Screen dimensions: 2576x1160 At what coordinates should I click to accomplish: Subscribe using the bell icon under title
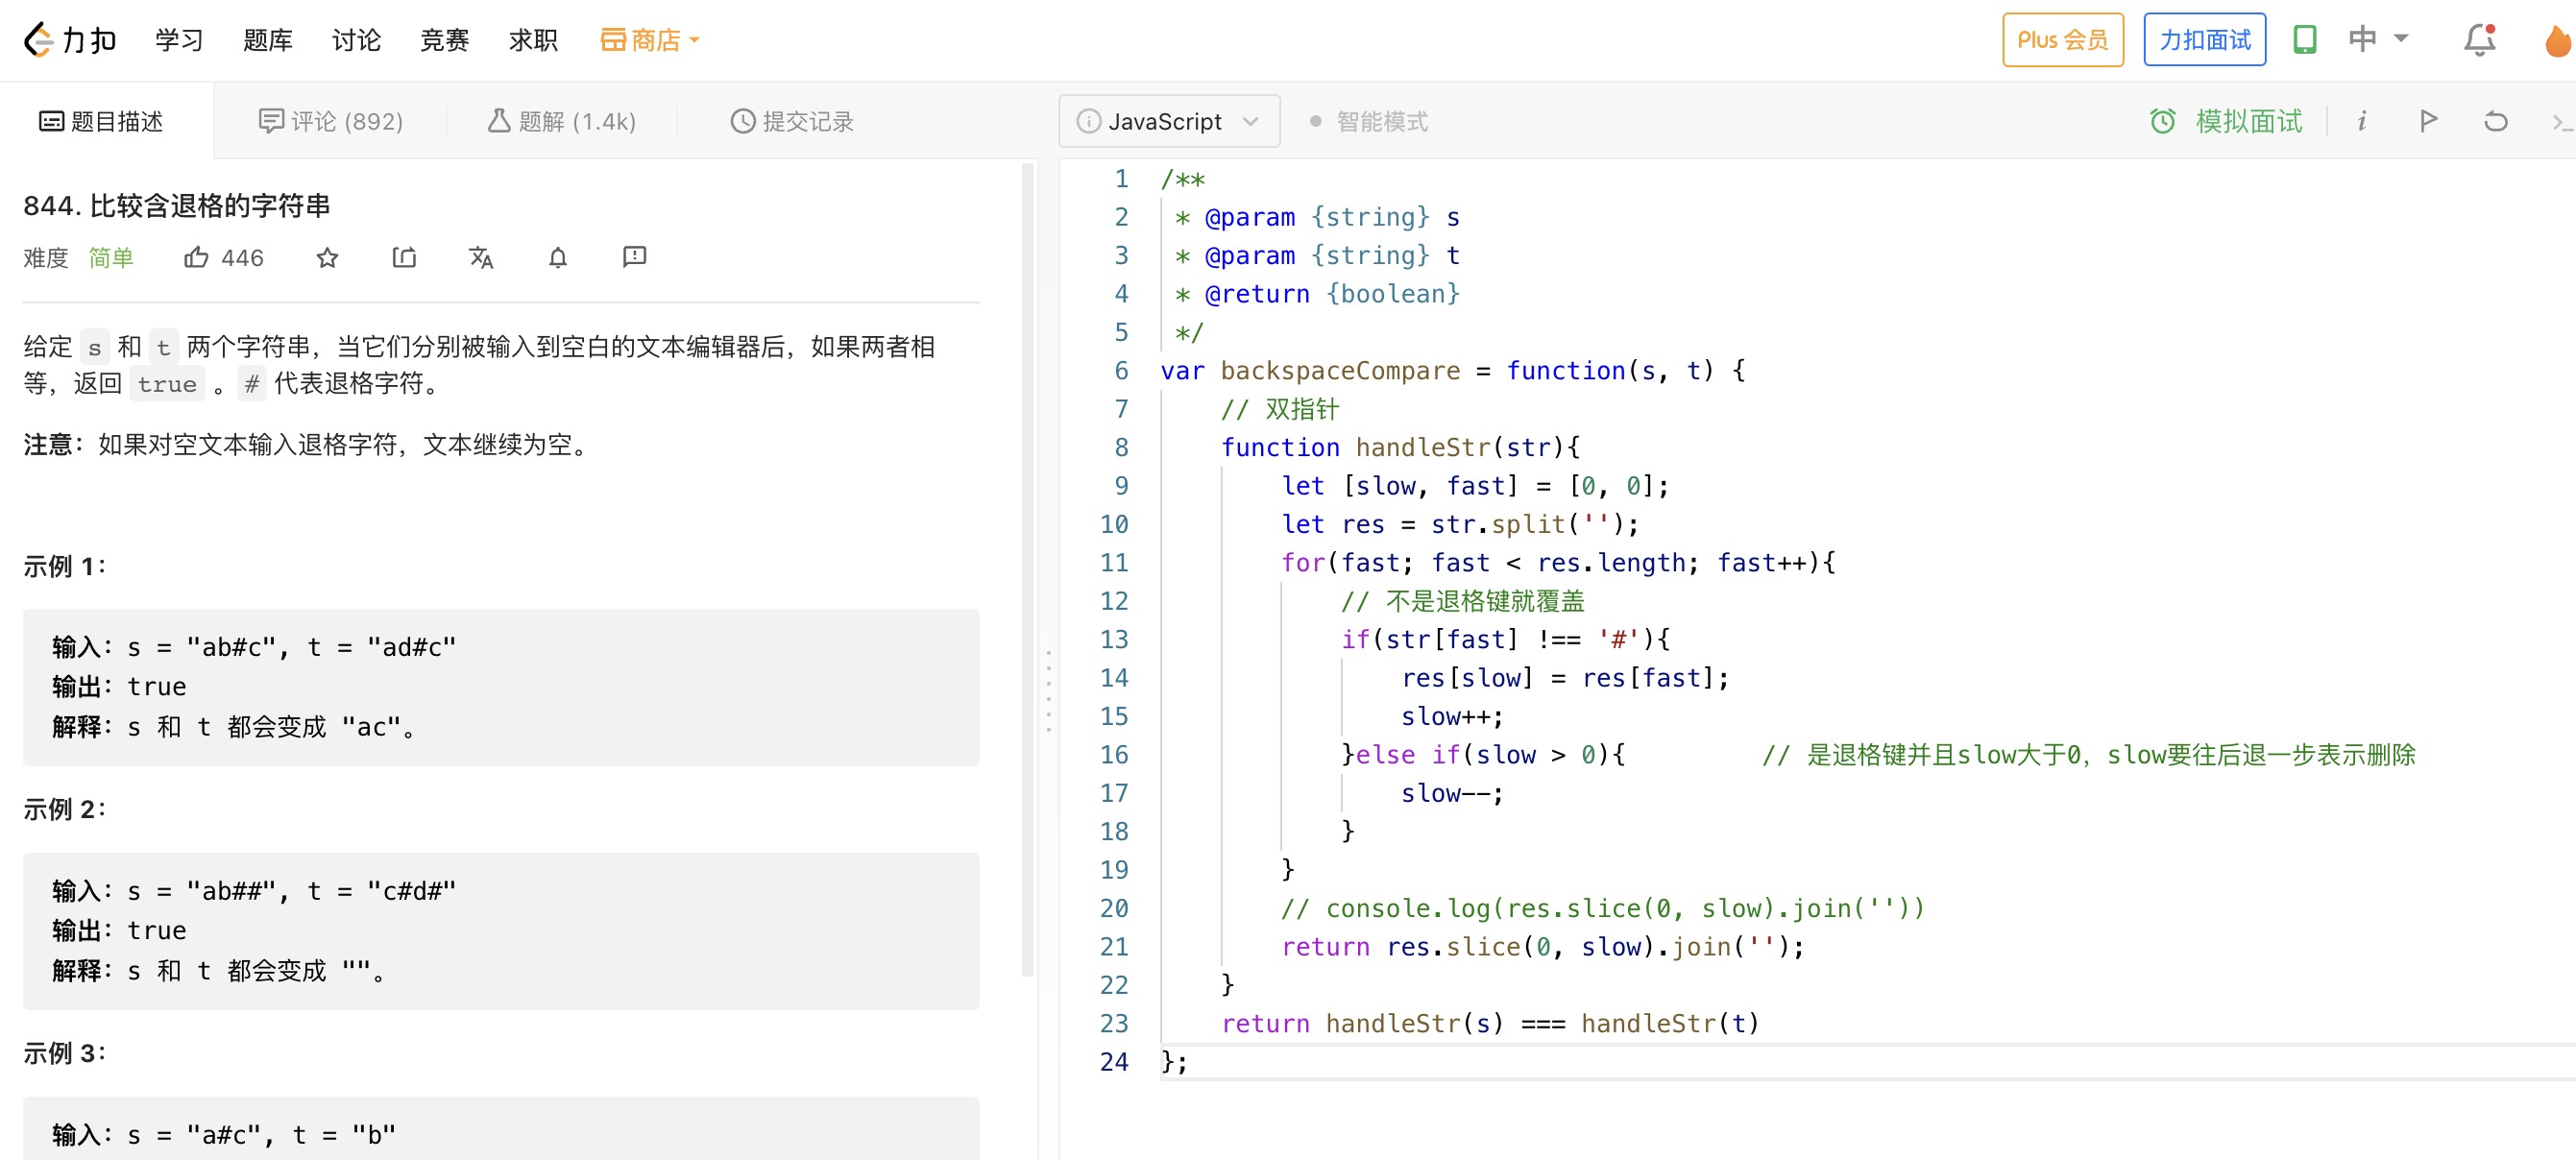(x=558, y=258)
